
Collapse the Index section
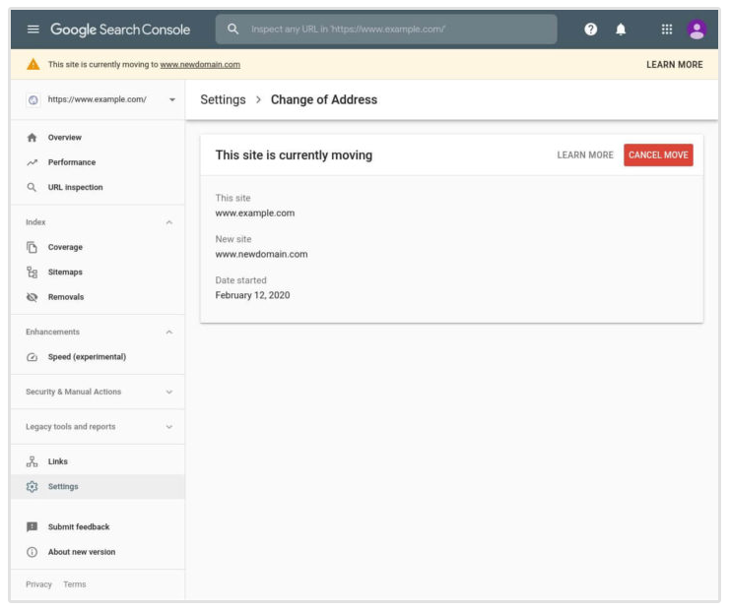tap(168, 222)
